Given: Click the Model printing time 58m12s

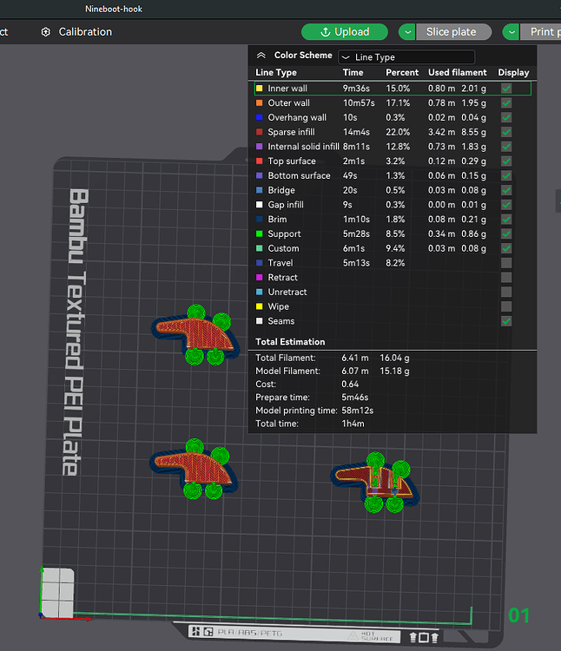Looking at the screenshot, I should pos(357,411).
